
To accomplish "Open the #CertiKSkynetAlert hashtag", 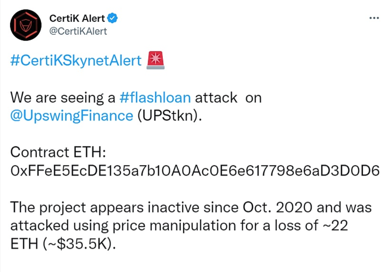I will point(76,61).
